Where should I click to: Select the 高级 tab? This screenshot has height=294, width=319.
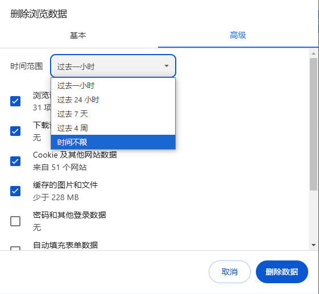pyautogui.click(x=238, y=36)
